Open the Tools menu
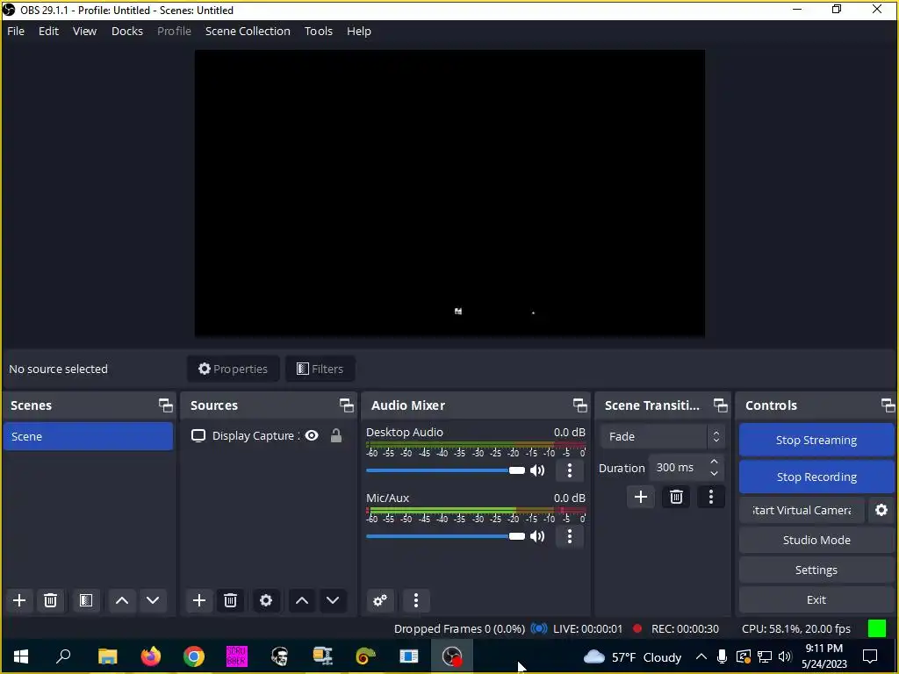This screenshot has width=899, height=674. 318,32
